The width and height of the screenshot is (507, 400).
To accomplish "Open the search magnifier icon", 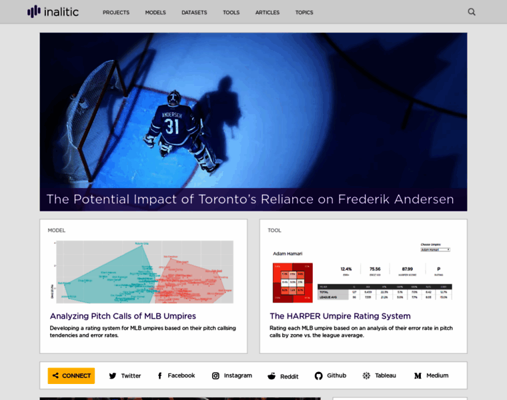I will tap(472, 12).
